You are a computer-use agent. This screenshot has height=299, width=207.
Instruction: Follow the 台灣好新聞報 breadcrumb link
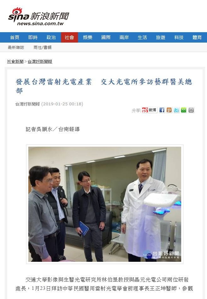[x=40, y=62]
